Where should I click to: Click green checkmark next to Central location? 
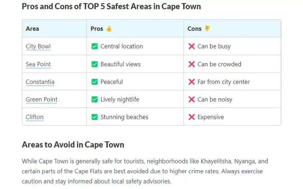pyautogui.click(x=95, y=46)
